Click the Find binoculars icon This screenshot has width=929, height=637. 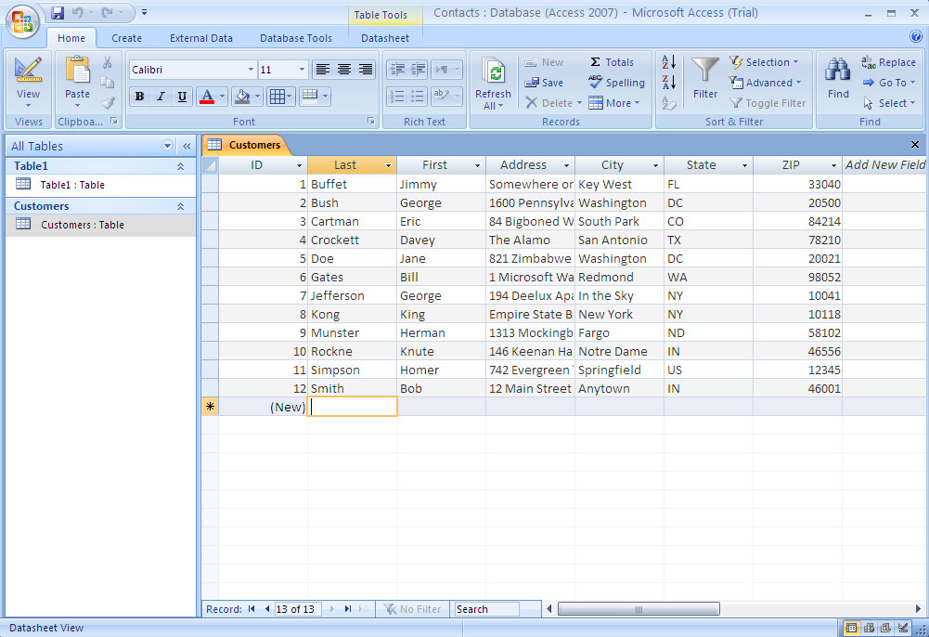tap(838, 71)
